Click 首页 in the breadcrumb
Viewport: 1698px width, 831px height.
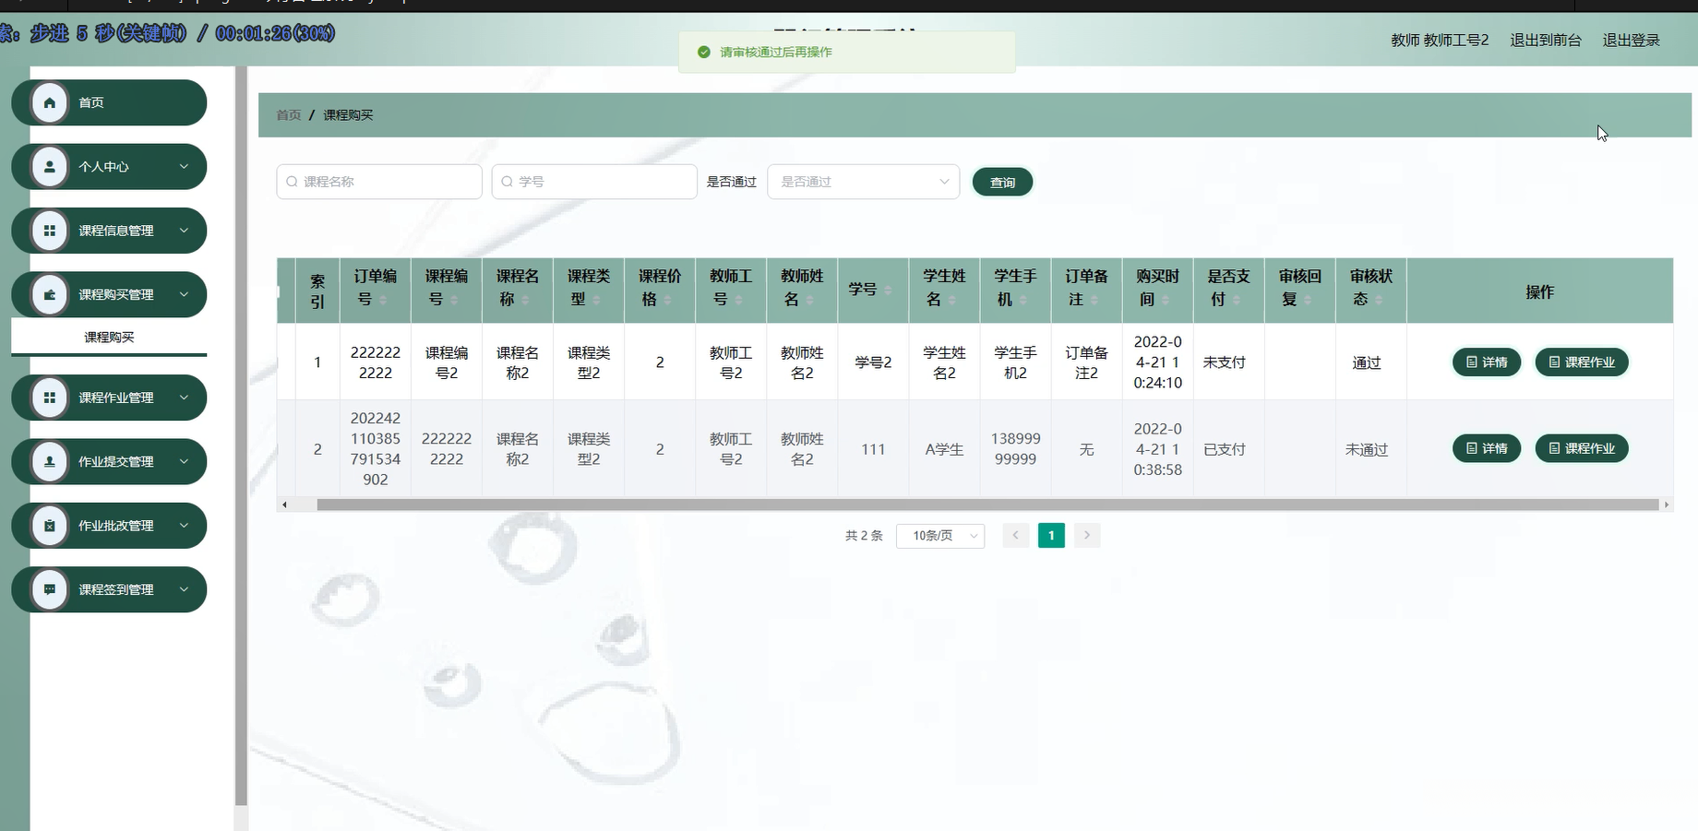coord(289,115)
